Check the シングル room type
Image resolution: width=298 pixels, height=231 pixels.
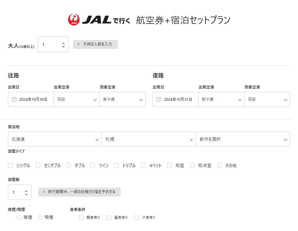point(10,165)
